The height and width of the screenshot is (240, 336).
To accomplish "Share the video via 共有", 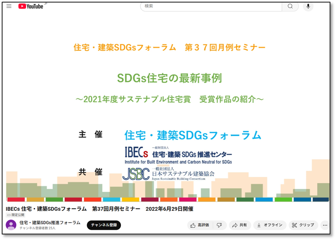I will (240, 225).
